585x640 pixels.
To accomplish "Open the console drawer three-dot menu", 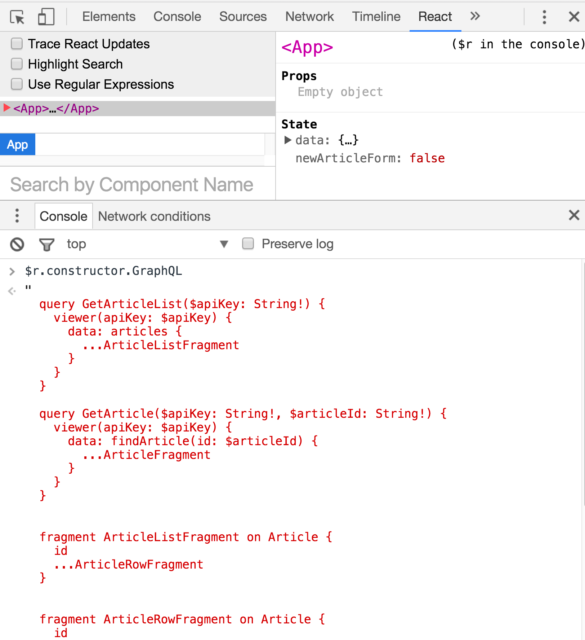I will pyautogui.click(x=17, y=216).
